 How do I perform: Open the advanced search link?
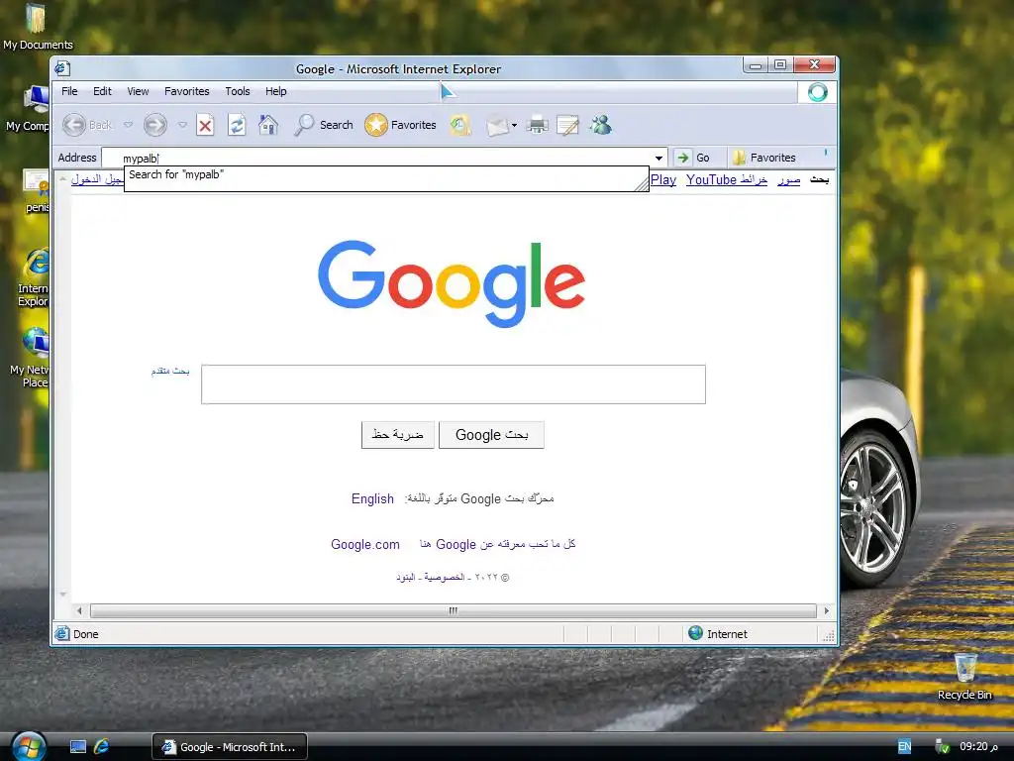point(170,371)
